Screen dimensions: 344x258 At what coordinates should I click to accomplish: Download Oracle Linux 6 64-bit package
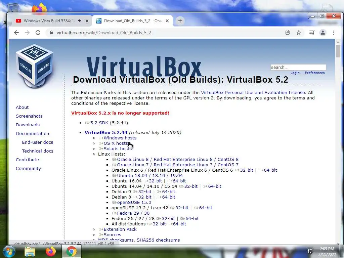(270, 170)
